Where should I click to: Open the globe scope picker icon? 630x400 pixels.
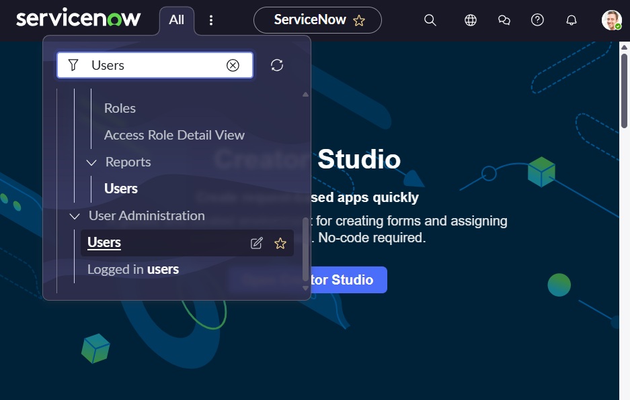471,20
